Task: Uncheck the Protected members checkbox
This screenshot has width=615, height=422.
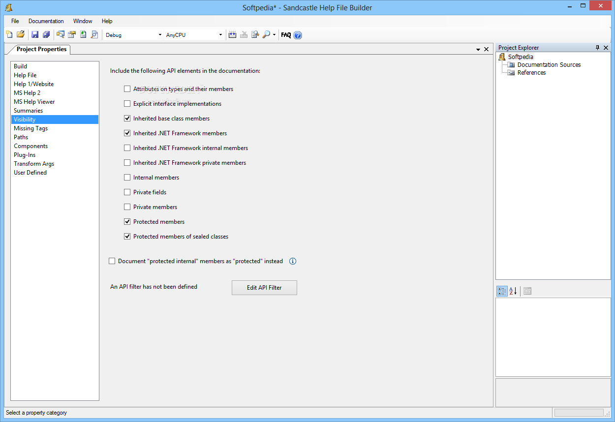Action: click(127, 222)
